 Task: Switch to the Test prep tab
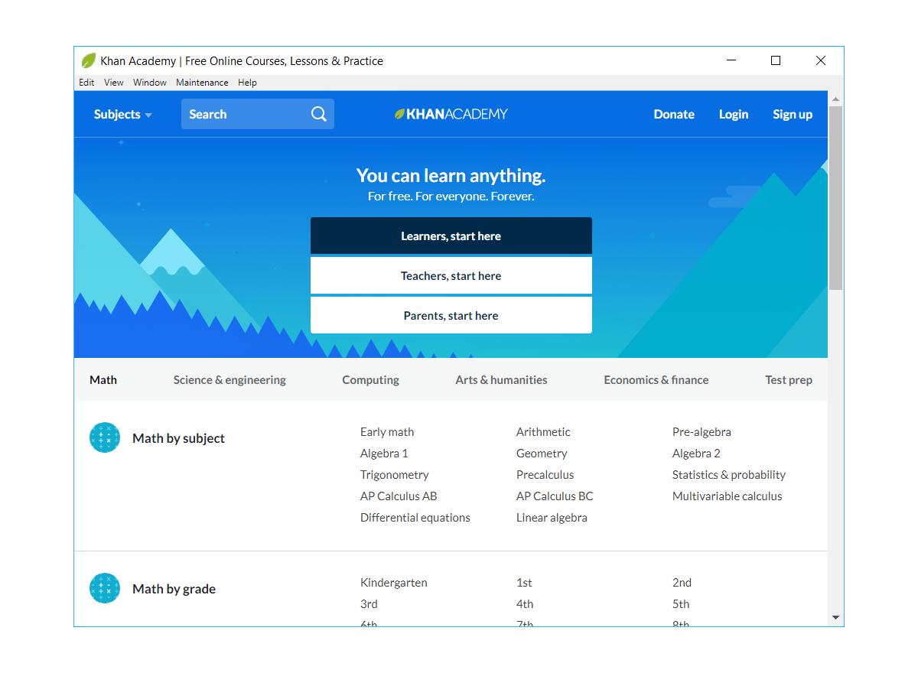click(x=789, y=379)
